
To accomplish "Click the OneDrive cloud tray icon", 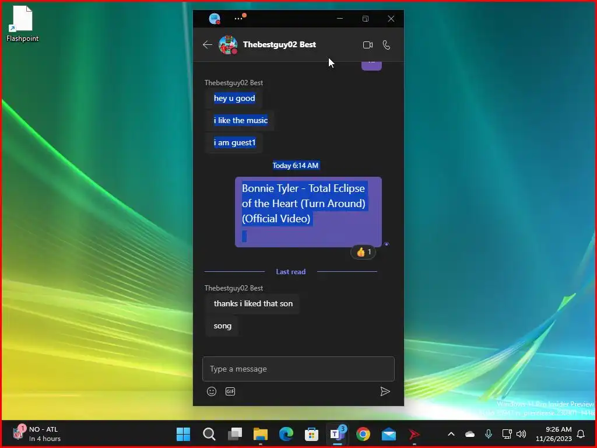I will point(470,434).
